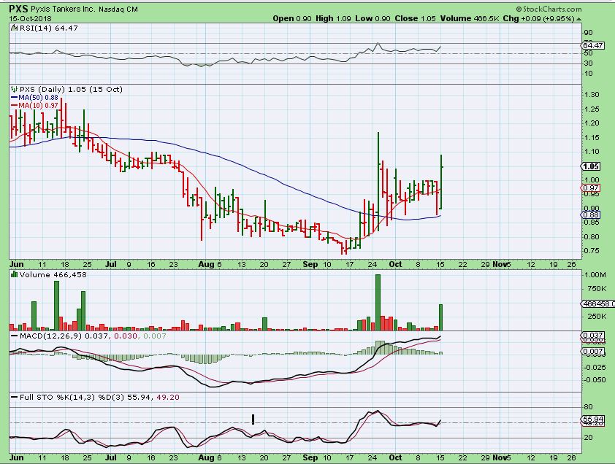Screen dimensions: 615x464
Task: Click the 466458.0 tag on volume axis
Action: [597, 303]
